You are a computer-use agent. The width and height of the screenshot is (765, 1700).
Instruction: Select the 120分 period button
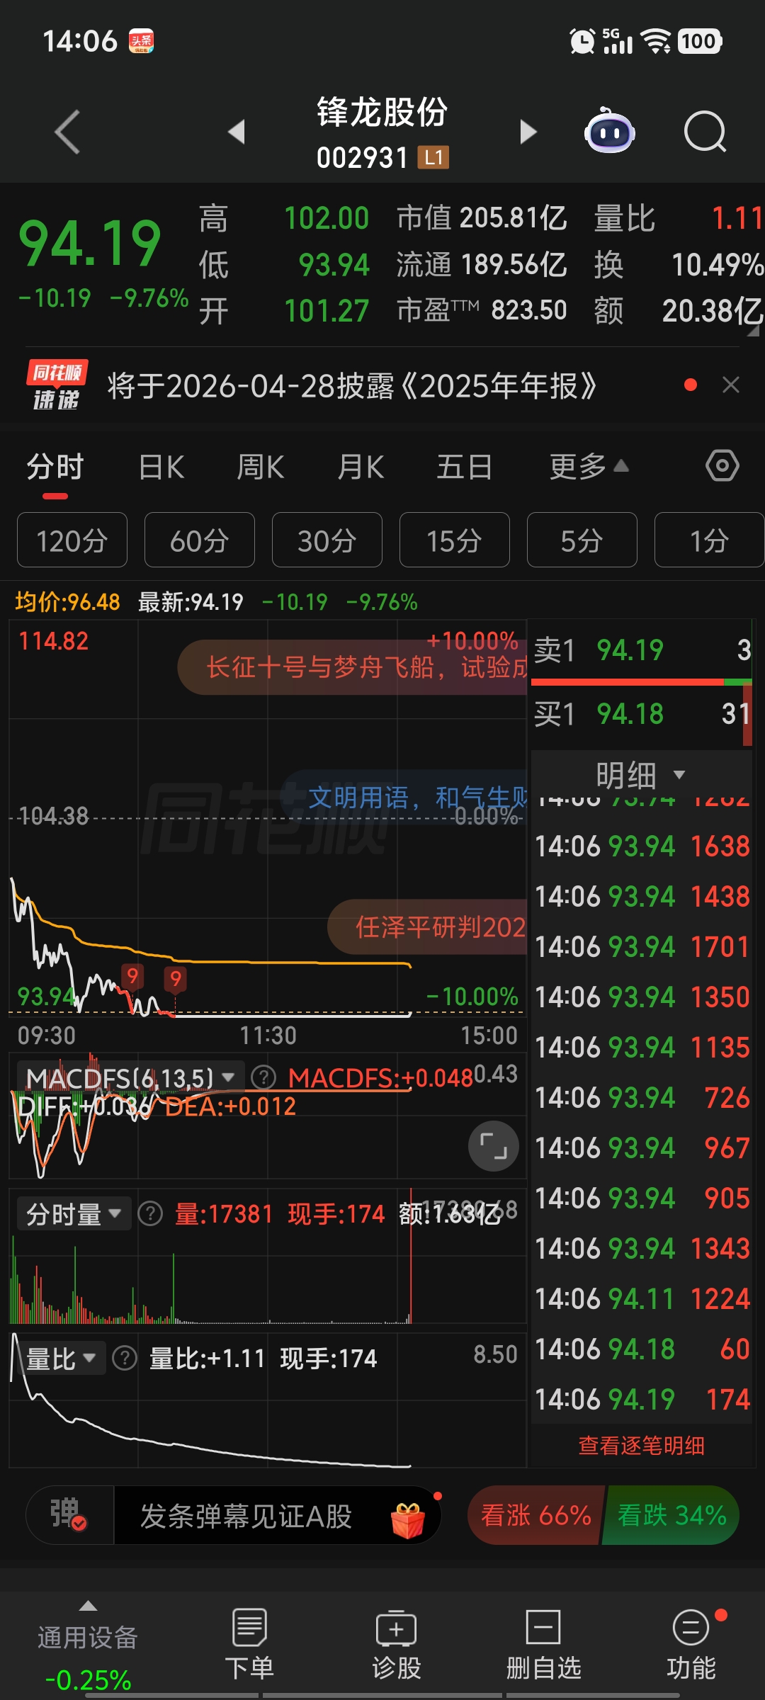pos(72,540)
